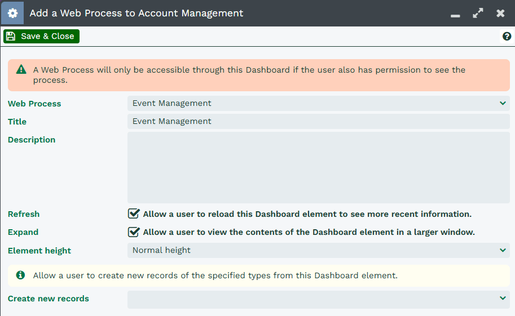The width and height of the screenshot is (515, 316).
Task: Uncheck the Expand checkbox
Action: (x=134, y=232)
